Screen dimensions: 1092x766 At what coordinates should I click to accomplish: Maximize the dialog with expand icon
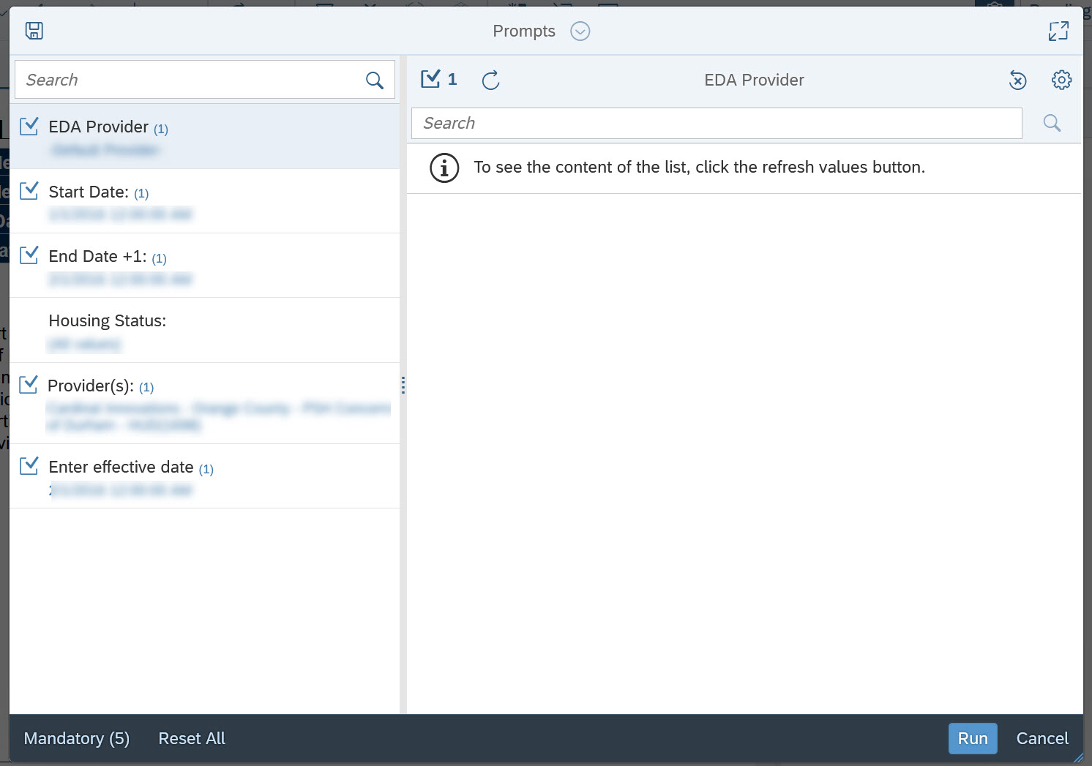pos(1058,31)
